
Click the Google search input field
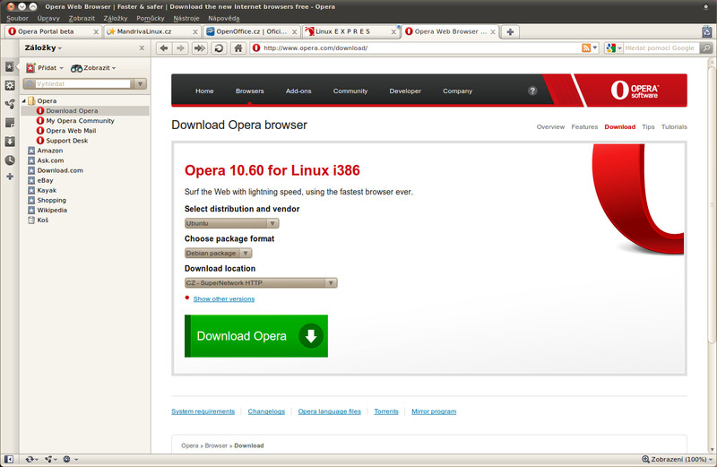[661, 48]
